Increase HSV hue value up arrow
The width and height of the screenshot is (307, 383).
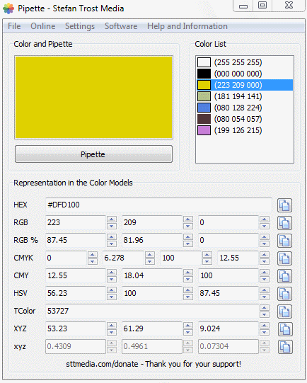click(x=112, y=290)
